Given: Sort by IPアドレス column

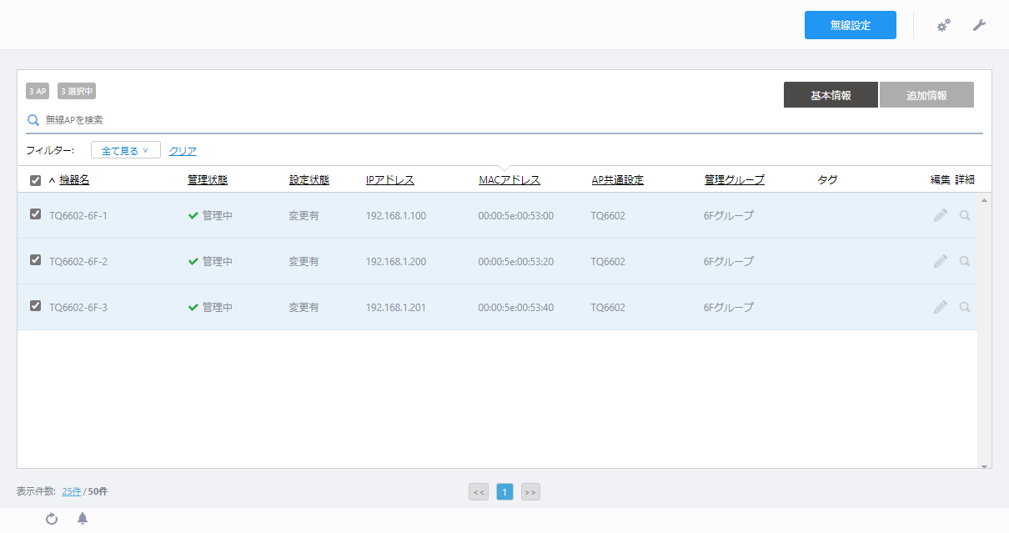Looking at the screenshot, I should 390,179.
